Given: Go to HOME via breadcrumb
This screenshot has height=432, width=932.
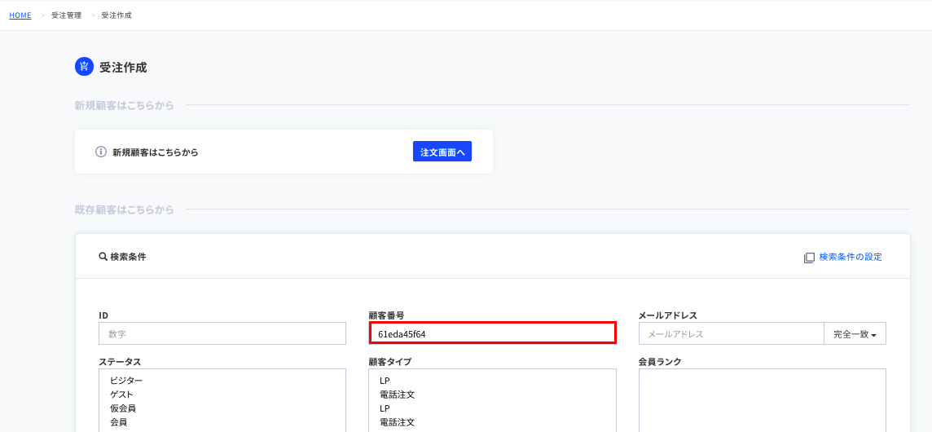Looking at the screenshot, I should (20, 15).
